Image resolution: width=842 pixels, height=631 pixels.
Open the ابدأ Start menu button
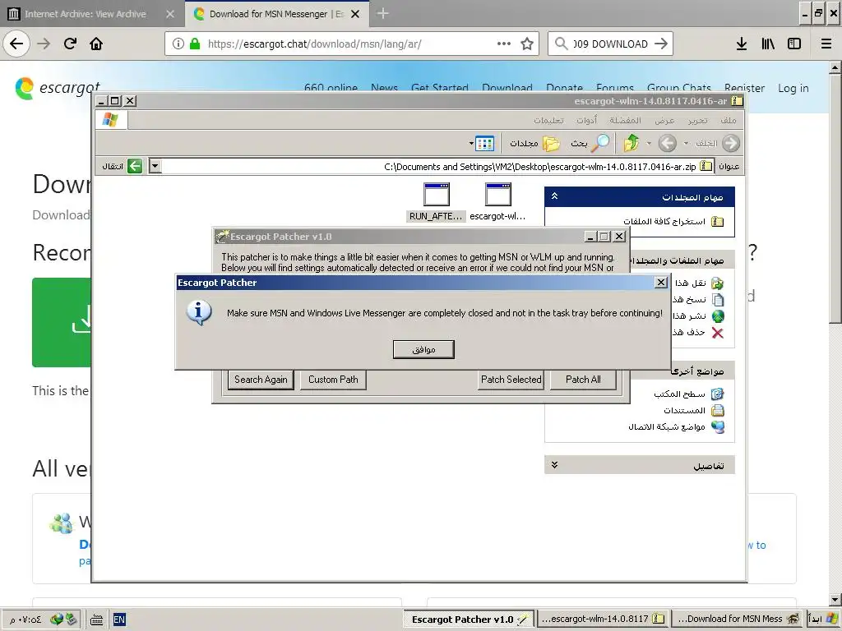[822, 619]
